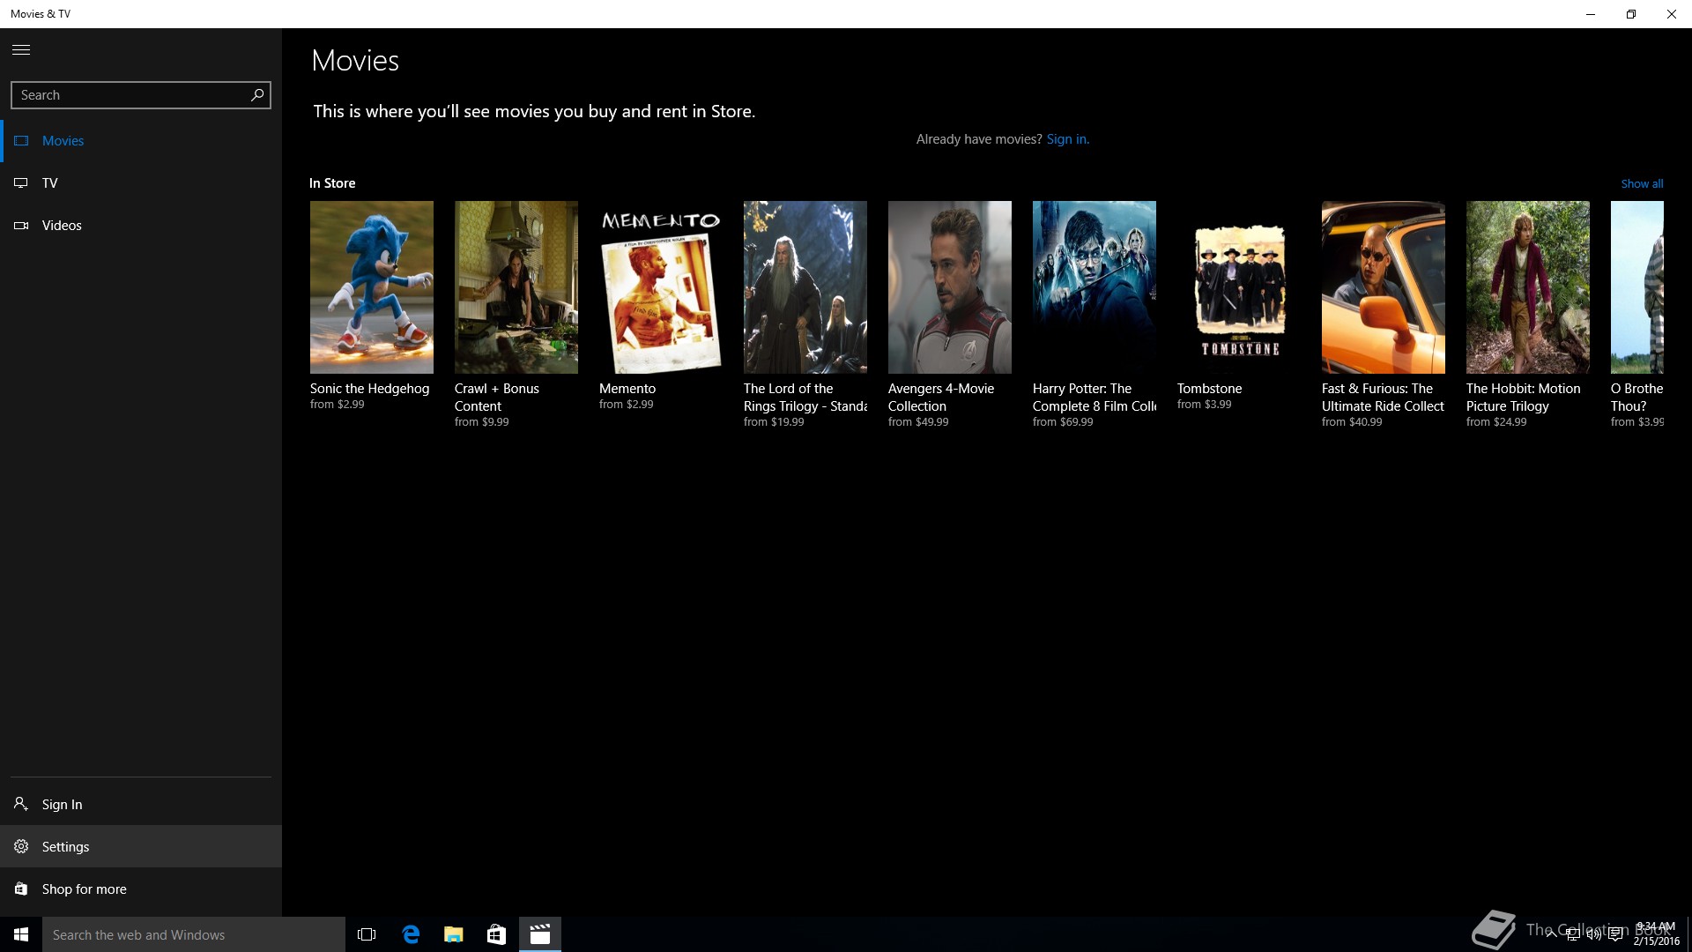Open the hamburger navigation menu
This screenshot has width=1692, height=952.
[21, 50]
